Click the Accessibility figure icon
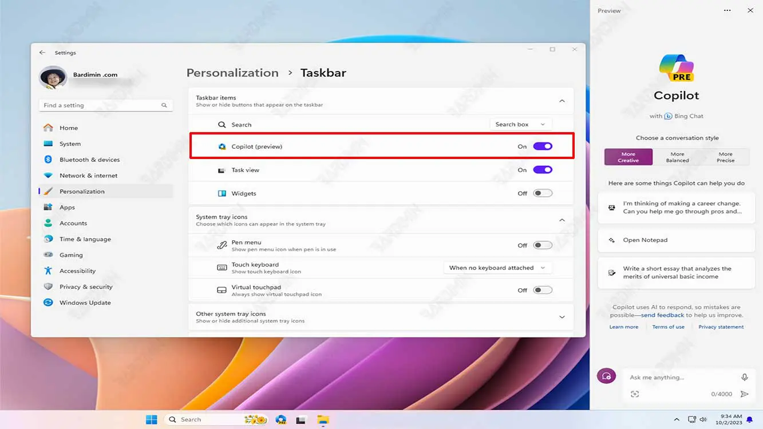 (48, 271)
